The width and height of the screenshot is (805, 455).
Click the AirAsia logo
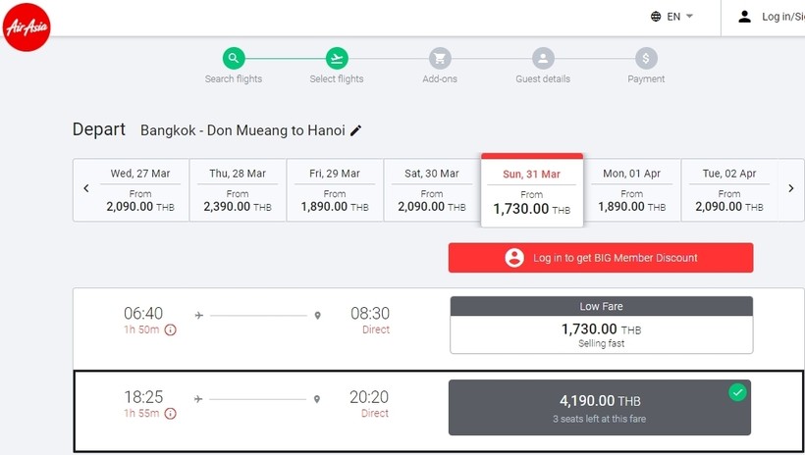(x=27, y=27)
